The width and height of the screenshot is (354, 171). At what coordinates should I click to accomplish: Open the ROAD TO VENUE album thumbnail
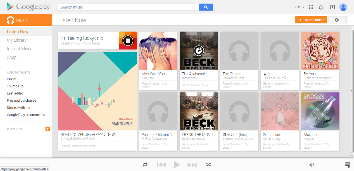click(x=97, y=91)
